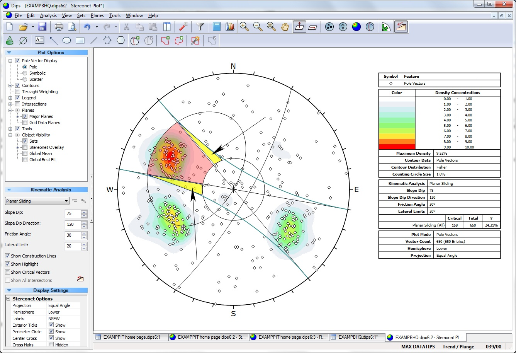
Task: Enable the Terzaghi Weighting checkbox
Action: click(x=18, y=92)
